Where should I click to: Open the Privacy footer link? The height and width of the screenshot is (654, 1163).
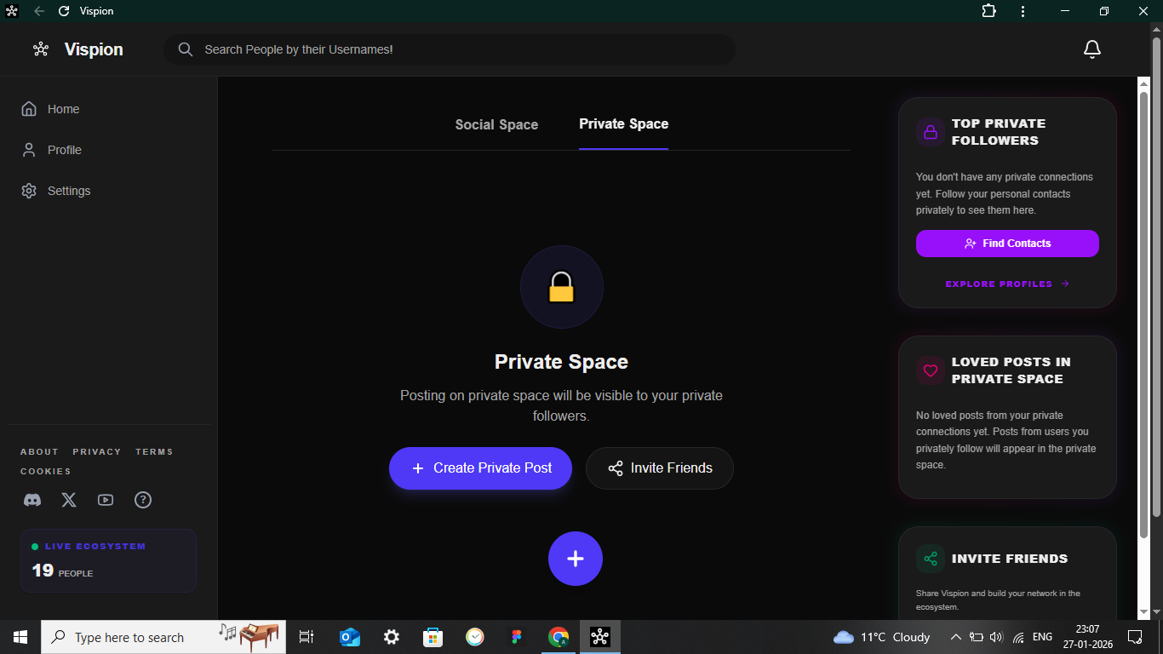point(97,452)
